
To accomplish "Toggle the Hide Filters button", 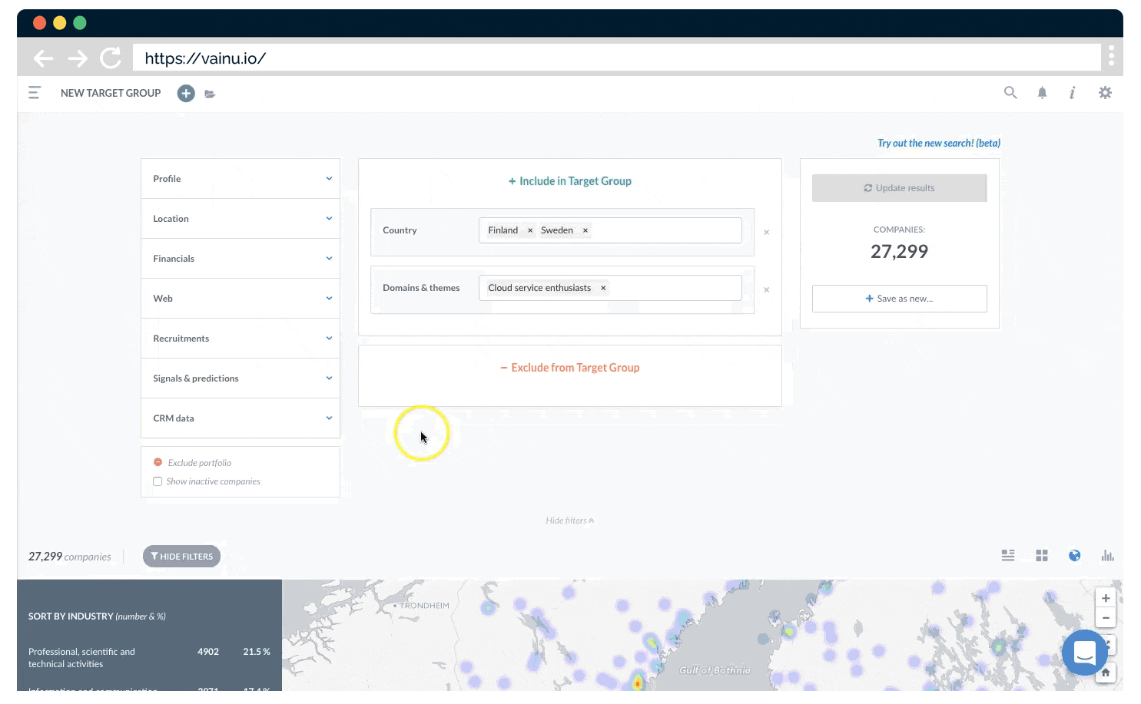I will point(181,556).
